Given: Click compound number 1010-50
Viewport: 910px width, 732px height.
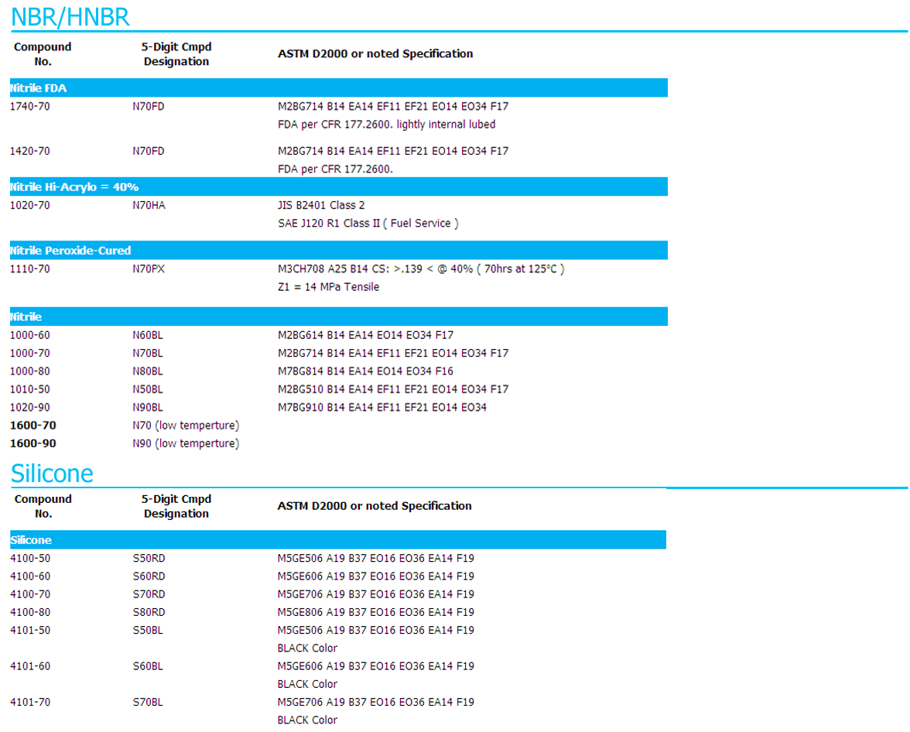Looking at the screenshot, I should [x=29, y=389].
